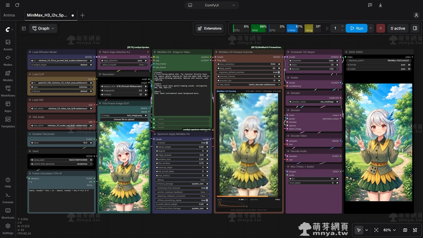Increase the batch count stepper
The width and height of the screenshot is (423, 238).
click(342, 26)
